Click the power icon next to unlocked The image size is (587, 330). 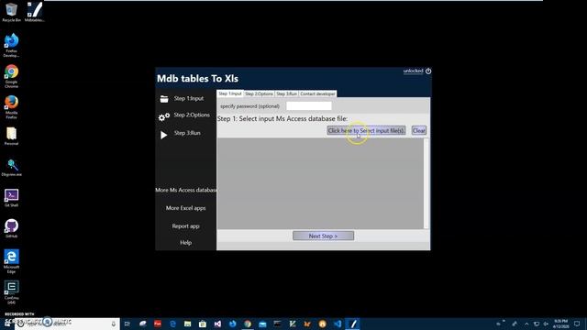(x=428, y=71)
